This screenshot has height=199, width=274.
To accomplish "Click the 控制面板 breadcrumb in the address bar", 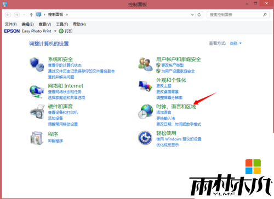I will point(55,14).
